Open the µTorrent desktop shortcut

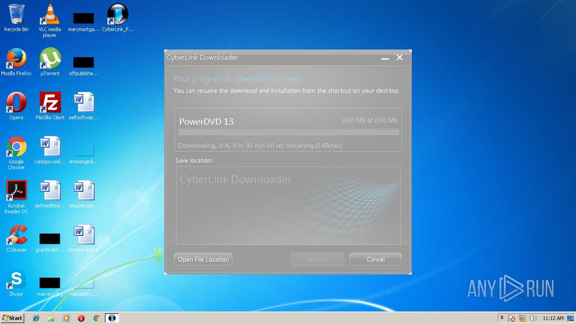coord(49,62)
